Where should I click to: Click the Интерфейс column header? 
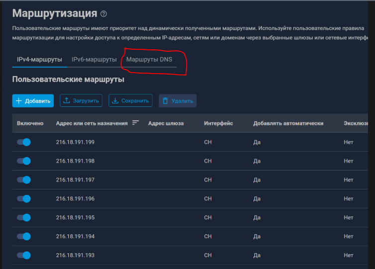tap(218, 123)
